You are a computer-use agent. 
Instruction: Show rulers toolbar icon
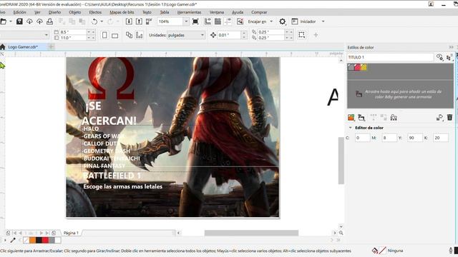208,21
